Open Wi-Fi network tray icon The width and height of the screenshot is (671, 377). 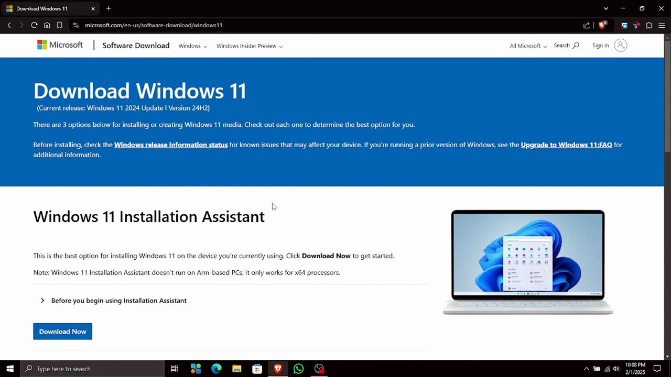[607, 369]
